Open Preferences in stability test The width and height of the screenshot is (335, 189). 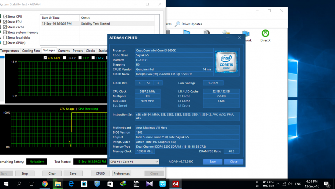[122, 174]
